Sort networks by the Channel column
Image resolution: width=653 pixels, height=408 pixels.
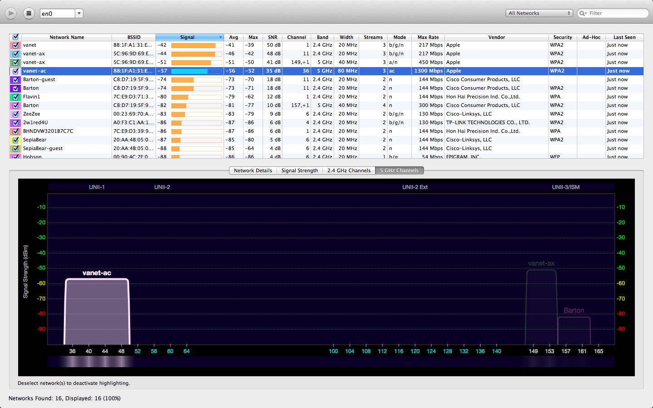pyautogui.click(x=297, y=37)
